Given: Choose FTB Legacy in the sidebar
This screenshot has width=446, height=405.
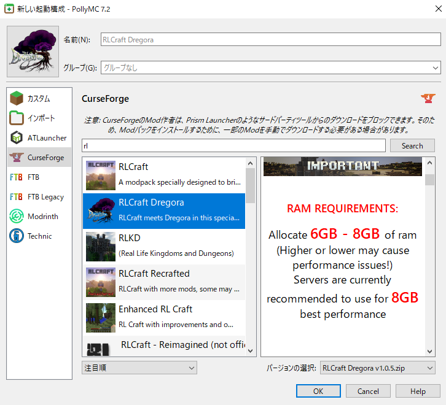Looking at the screenshot, I should 39,196.
